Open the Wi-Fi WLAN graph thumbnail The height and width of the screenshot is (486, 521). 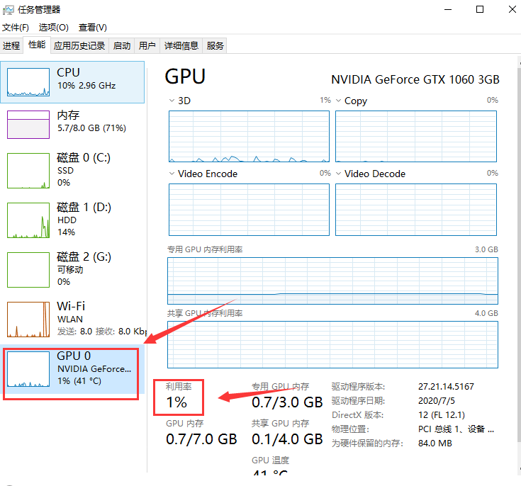[x=28, y=319]
